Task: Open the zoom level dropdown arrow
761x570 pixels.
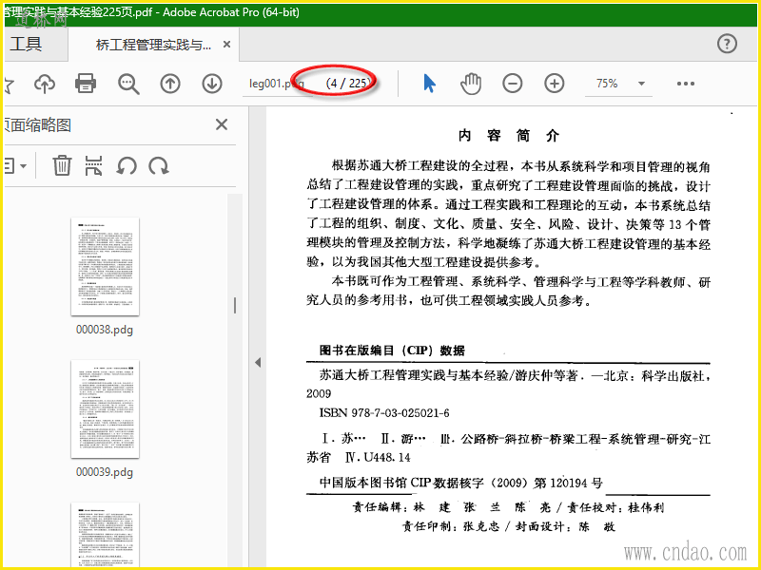Action: pos(641,84)
